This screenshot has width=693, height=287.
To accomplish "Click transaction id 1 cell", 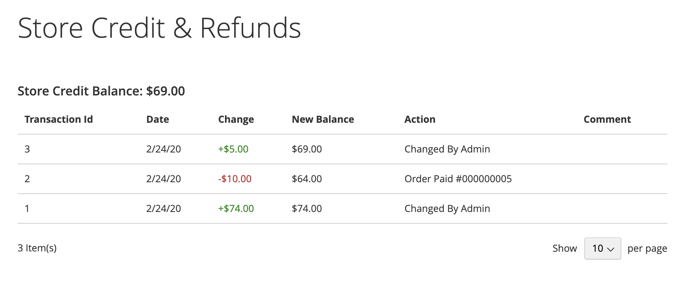I will point(27,209).
